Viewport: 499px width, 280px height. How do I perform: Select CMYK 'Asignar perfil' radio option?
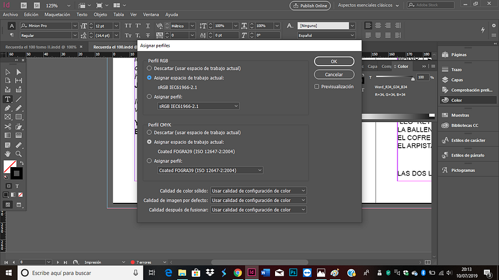(150, 161)
